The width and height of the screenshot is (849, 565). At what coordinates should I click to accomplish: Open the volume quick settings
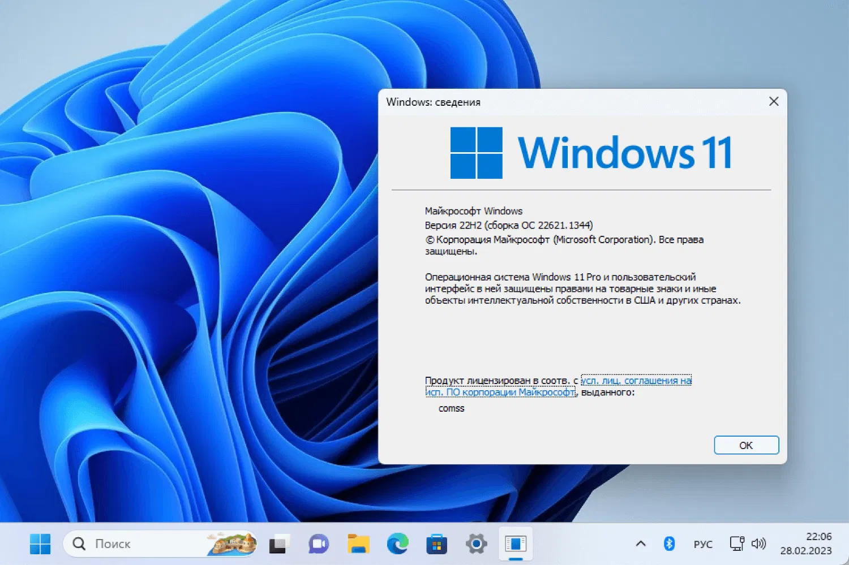[758, 544]
